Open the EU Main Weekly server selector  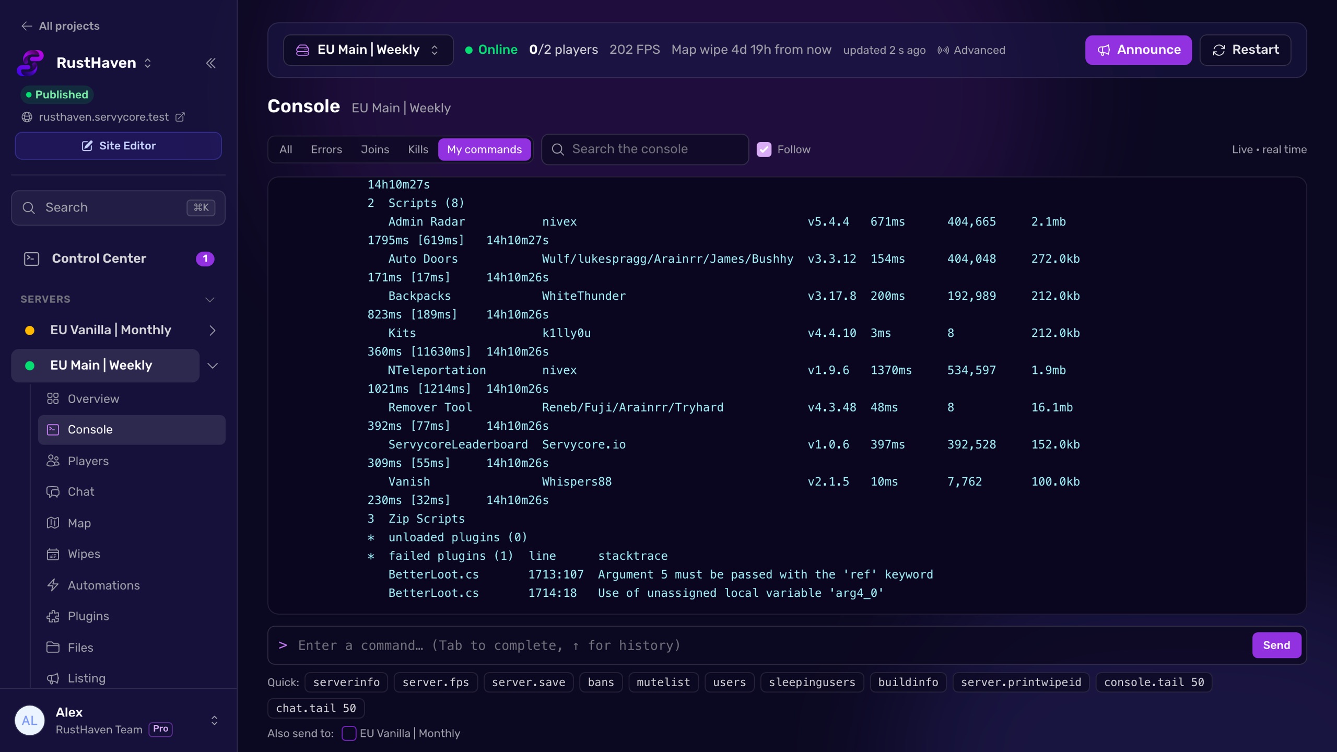(x=368, y=50)
